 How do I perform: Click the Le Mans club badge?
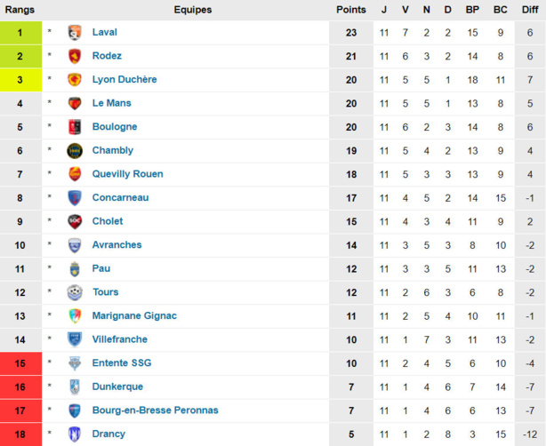click(x=75, y=103)
